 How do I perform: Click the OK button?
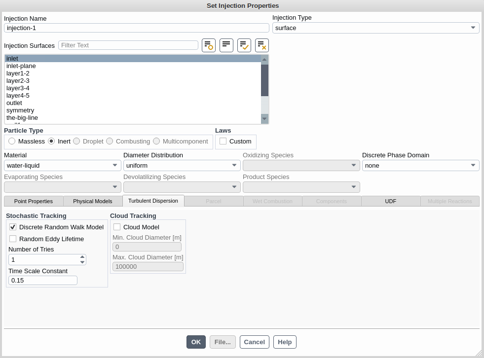point(196,342)
